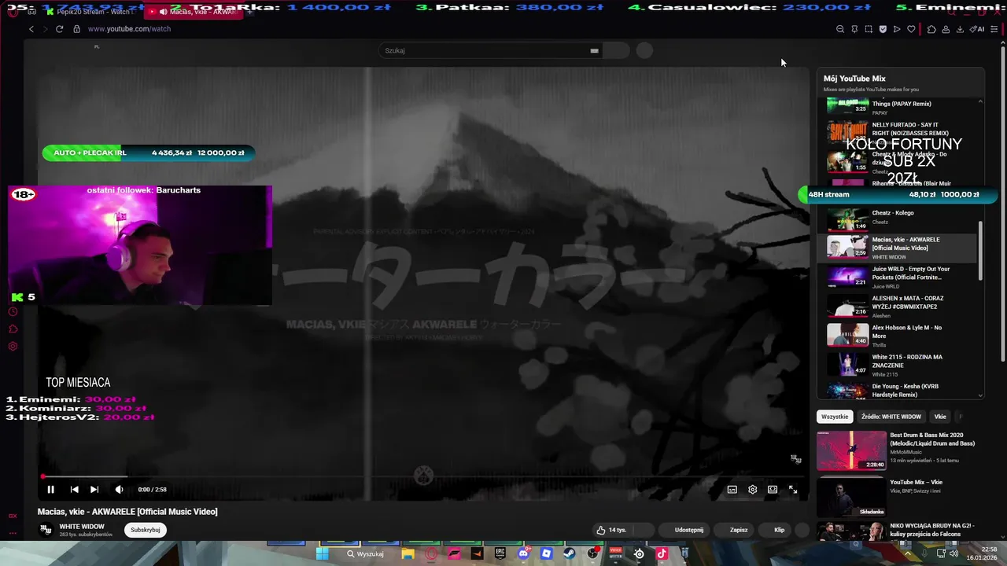1007x566 pixels.
Task: Enter fullscreen video mode
Action: coord(793,489)
